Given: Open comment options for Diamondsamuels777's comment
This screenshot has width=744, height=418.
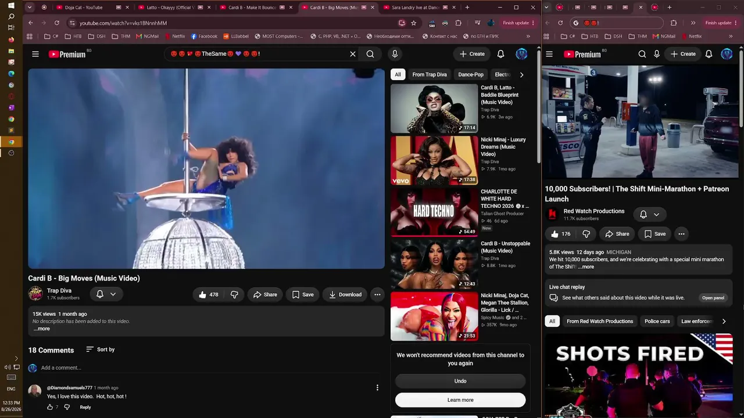Looking at the screenshot, I should [377, 387].
